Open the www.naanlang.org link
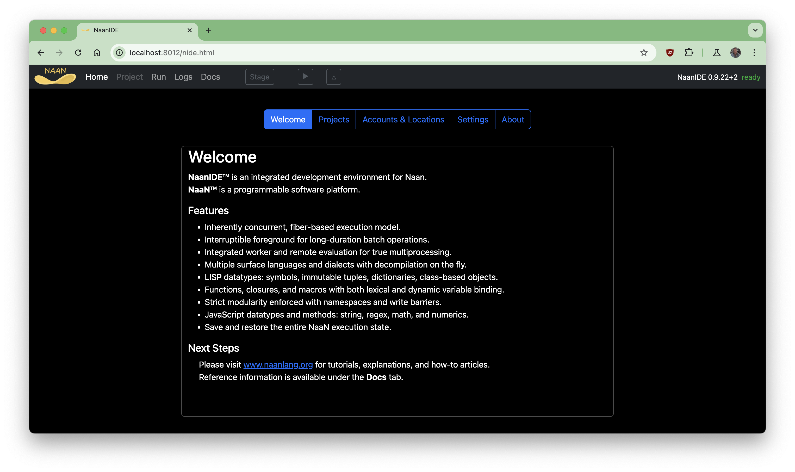 click(278, 365)
